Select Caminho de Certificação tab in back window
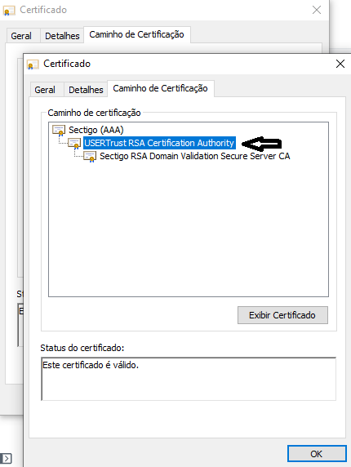This screenshot has height=467, width=351. click(136, 34)
